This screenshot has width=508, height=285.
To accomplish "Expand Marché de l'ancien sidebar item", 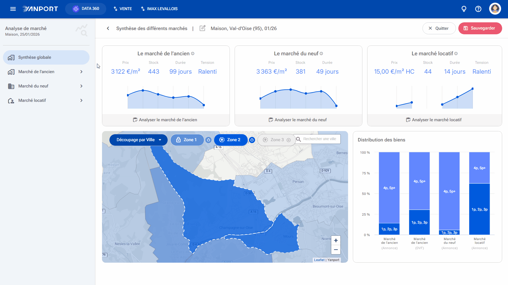I will [x=46, y=72].
